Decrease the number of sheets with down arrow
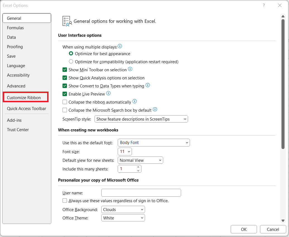The image size is (289, 237). click(x=138, y=171)
